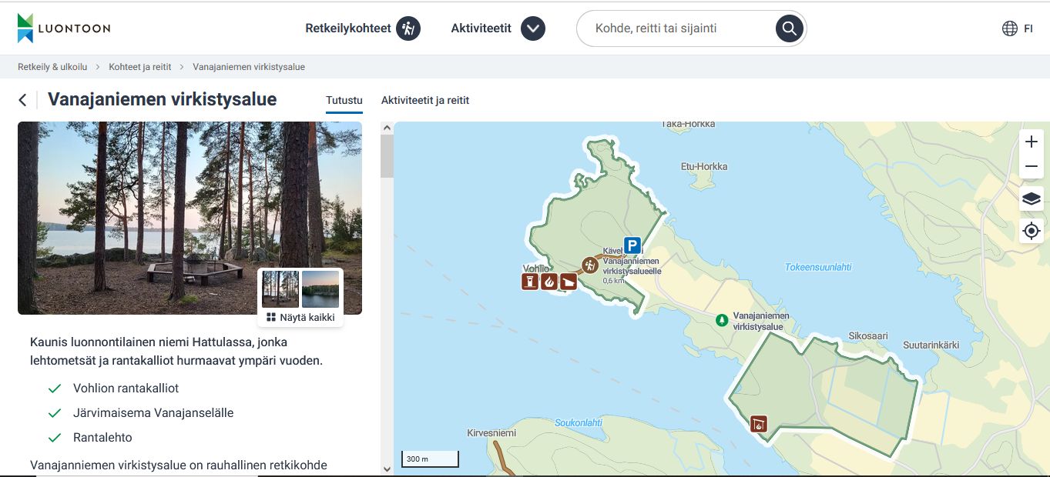
Task: Locate my position on the map
Action: click(x=1031, y=231)
